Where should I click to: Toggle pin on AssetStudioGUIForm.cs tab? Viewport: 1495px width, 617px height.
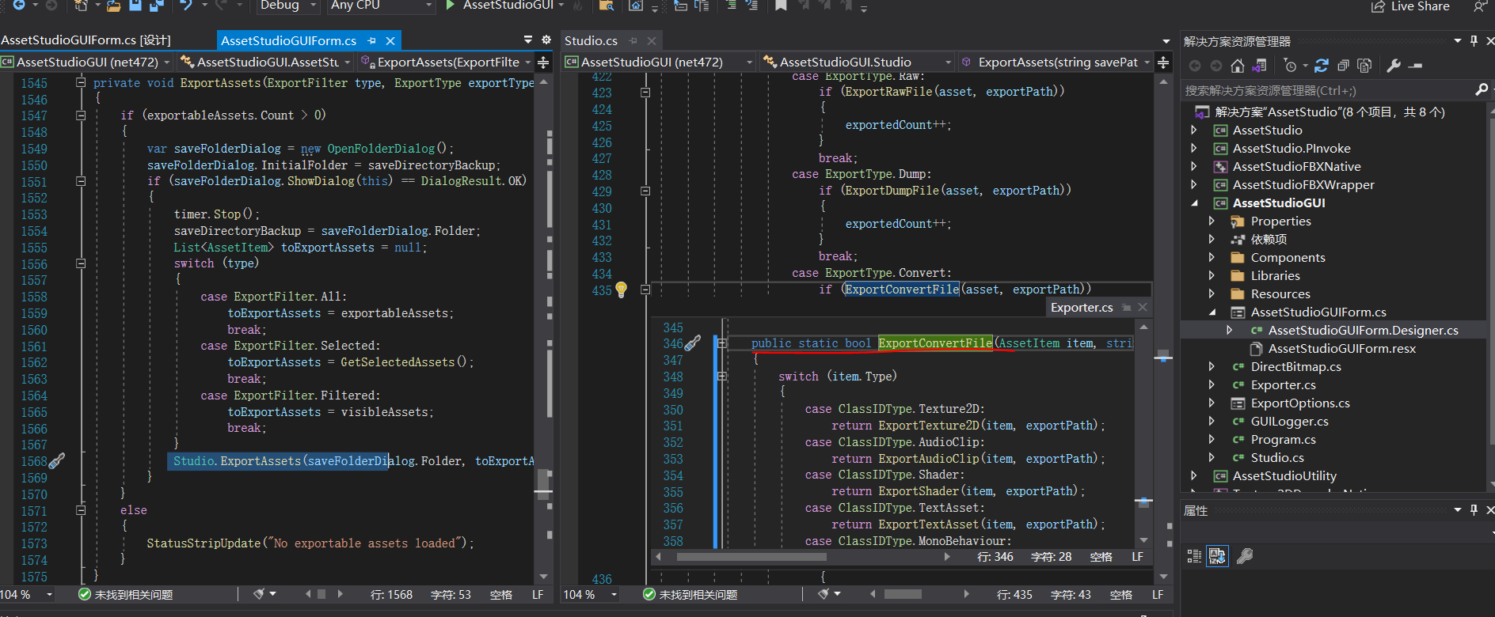coord(371,40)
